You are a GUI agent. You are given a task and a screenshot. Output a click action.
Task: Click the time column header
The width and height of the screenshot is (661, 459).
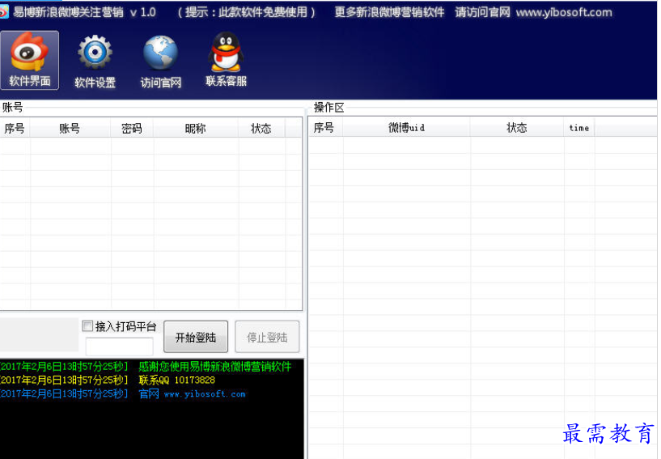579,127
